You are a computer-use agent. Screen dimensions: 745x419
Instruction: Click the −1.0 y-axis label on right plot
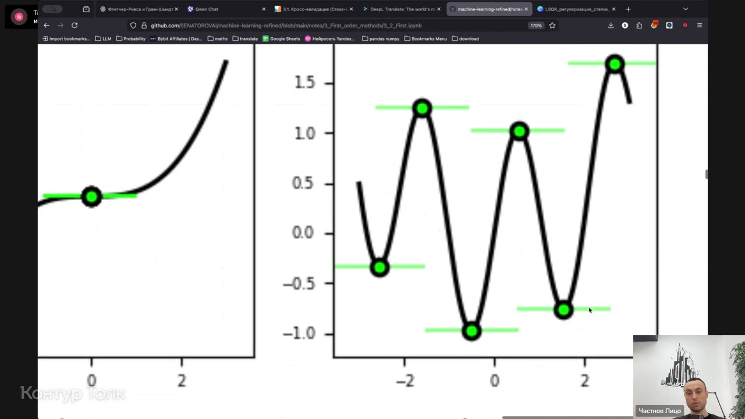(x=299, y=333)
